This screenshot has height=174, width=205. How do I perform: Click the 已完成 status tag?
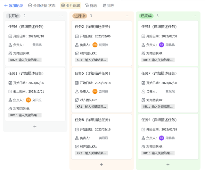pos(146,16)
